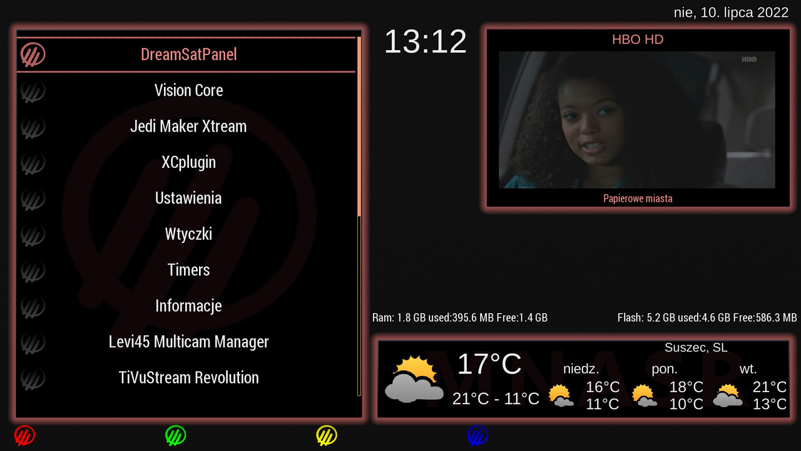Click the Flash storage info line
801x451 pixels.
pyautogui.click(x=707, y=318)
